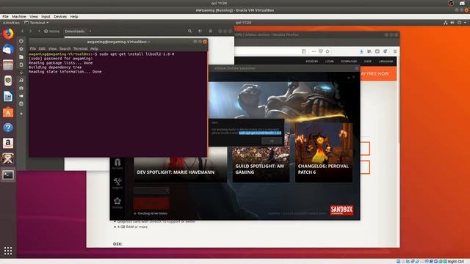Open the Terminal app menu in top bar
This screenshot has height=264, width=470.
37,23
